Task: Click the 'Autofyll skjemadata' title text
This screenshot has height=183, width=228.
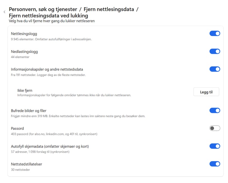Action: pyautogui.click(x=50, y=146)
